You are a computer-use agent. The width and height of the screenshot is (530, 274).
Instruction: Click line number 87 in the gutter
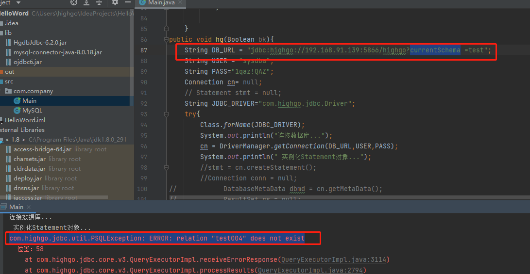(x=143, y=50)
